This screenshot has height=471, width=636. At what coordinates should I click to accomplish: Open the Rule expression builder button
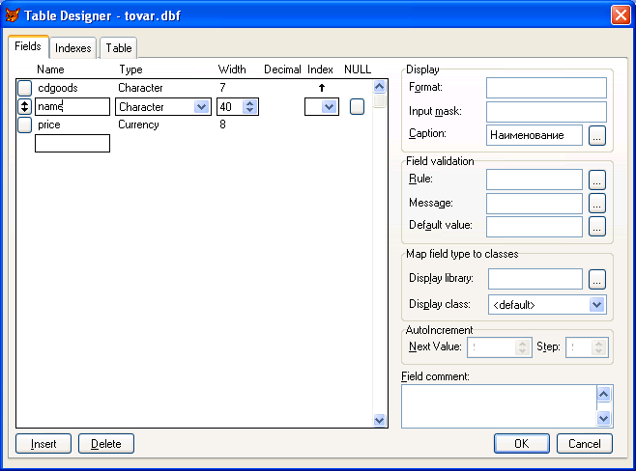597,180
